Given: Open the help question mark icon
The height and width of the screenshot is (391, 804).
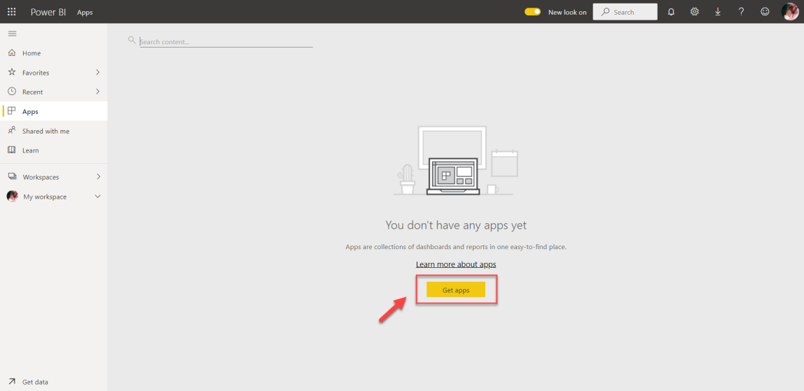Looking at the screenshot, I should (741, 12).
